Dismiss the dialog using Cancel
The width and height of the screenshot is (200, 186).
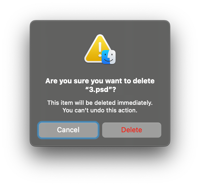[68, 130]
